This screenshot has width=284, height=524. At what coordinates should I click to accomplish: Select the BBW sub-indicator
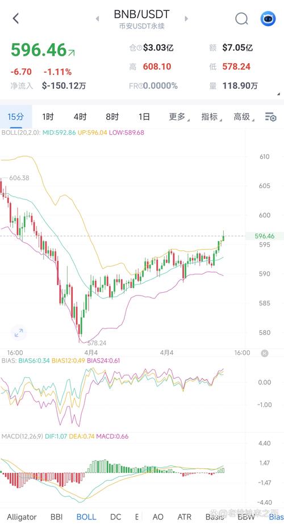[x=246, y=517]
